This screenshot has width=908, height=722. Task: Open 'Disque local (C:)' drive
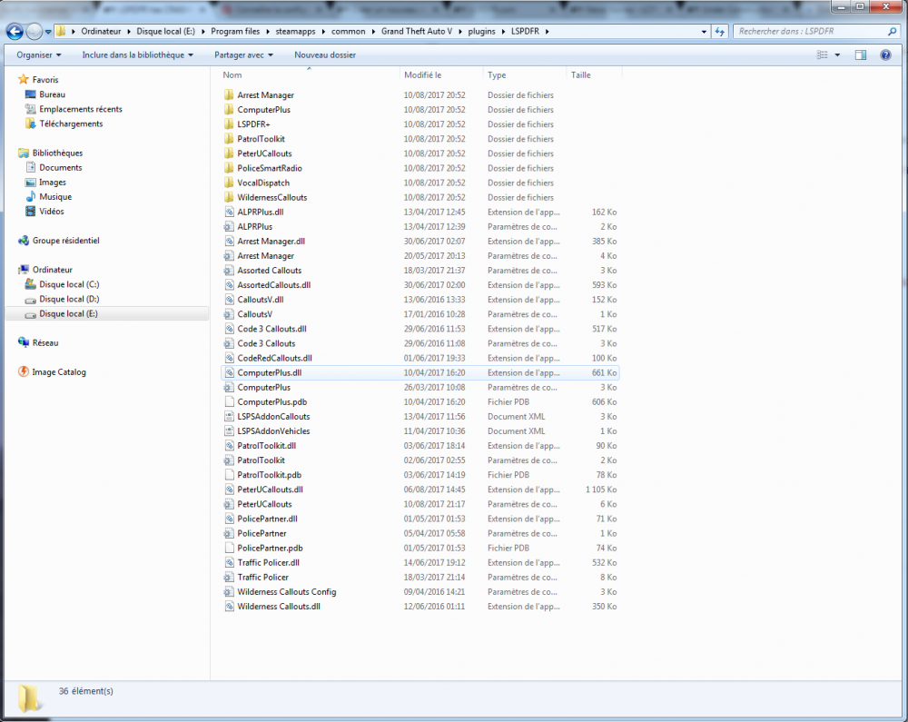[69, 284]
